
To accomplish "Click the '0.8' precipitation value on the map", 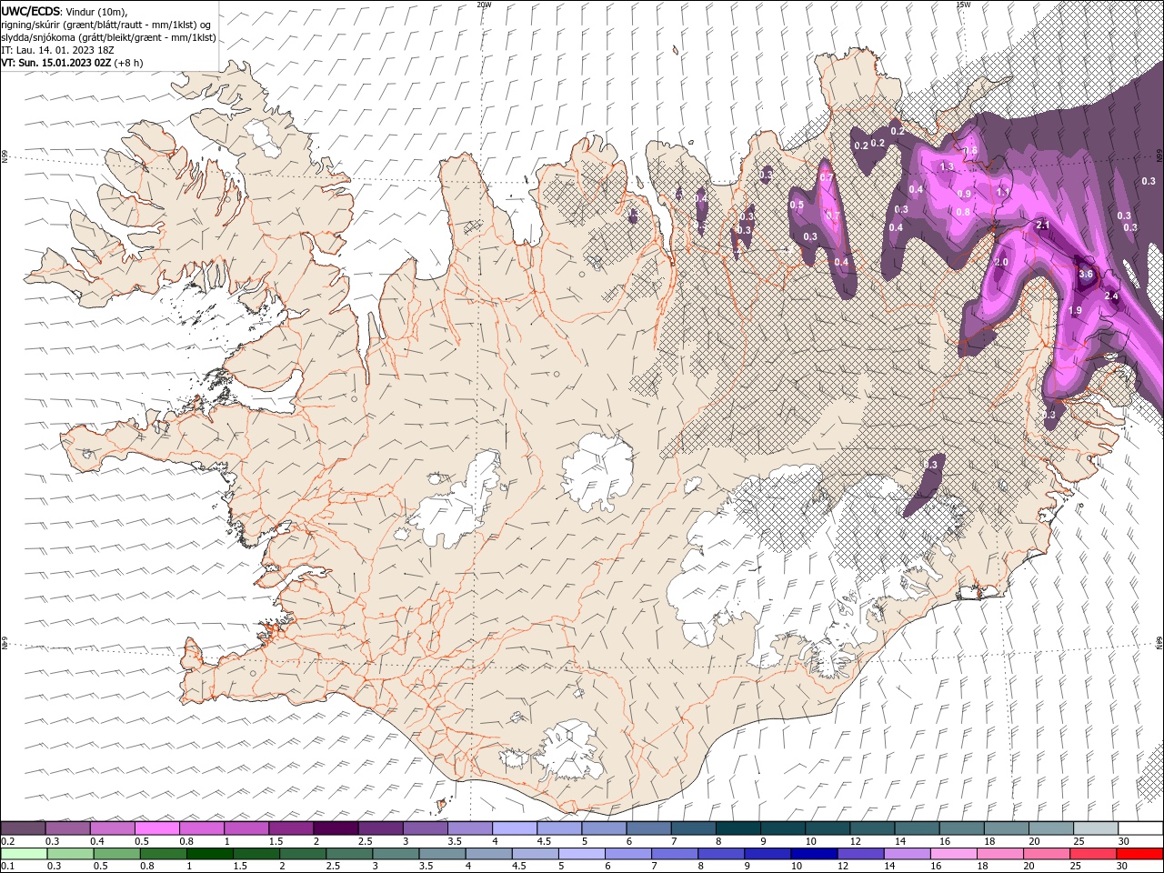I will 962,212.
